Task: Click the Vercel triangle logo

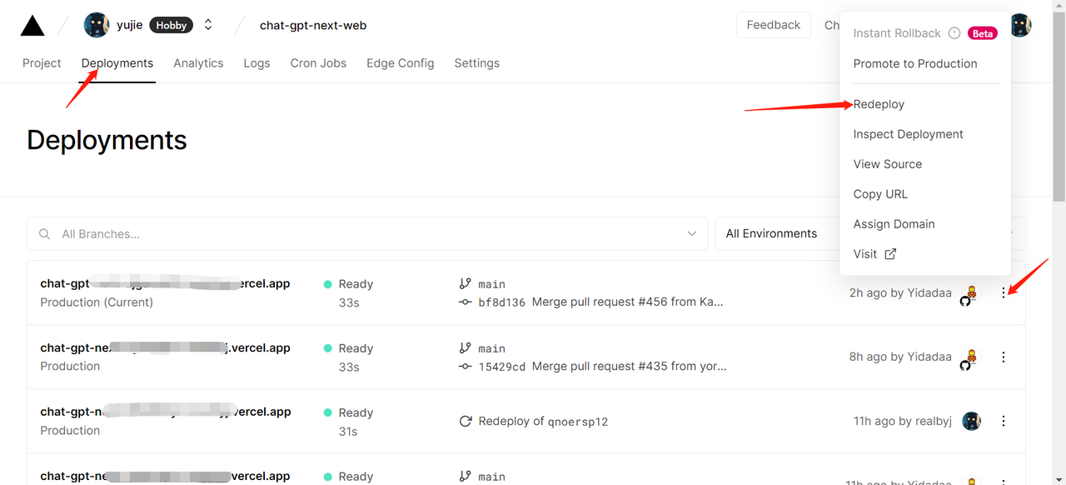Action: (32, 26)
